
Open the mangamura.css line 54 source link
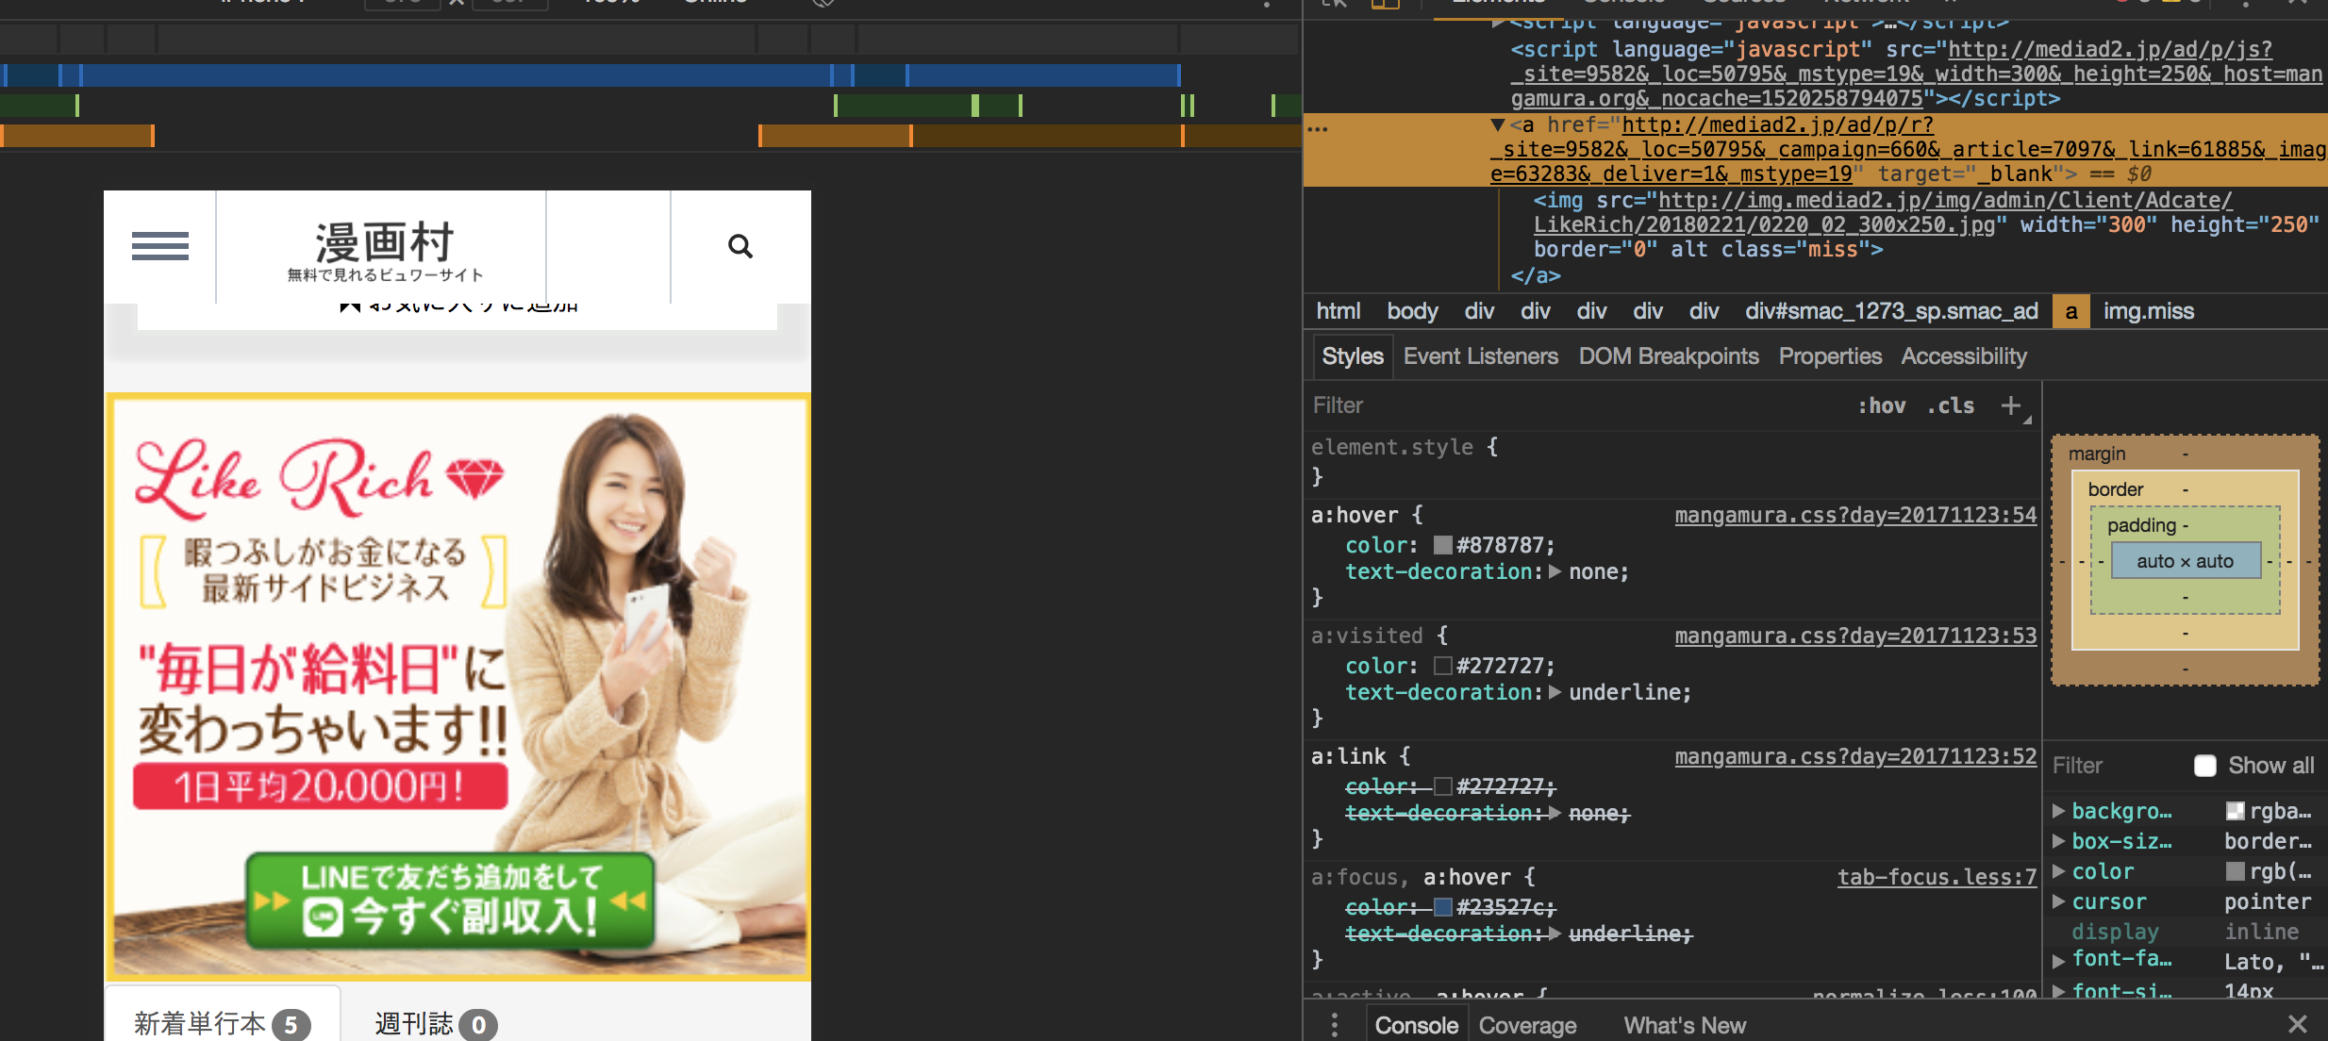click(1854, 515)
